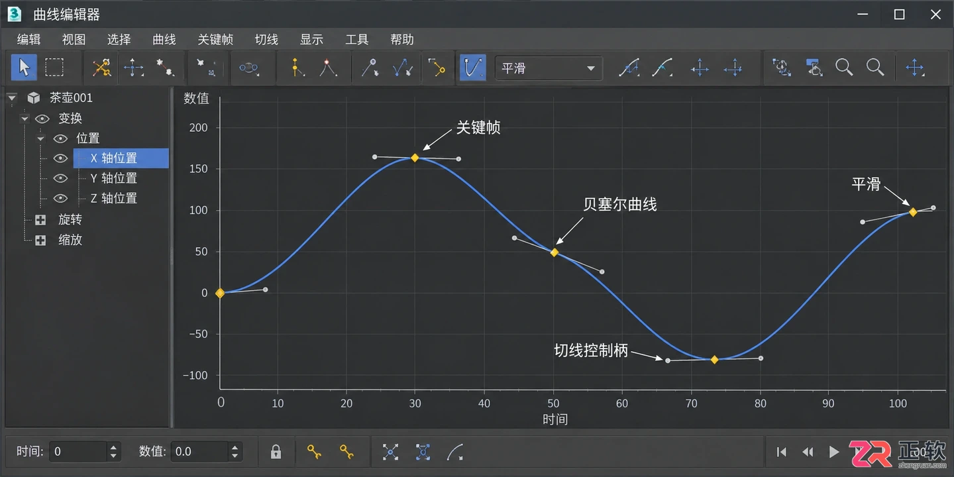The width and height of the screenshot is (954, 477).
Task: Click the bottom bar gray arc curve icon
Action: 455,452
